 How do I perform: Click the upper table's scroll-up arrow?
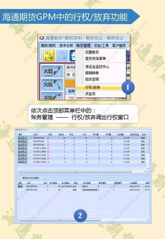click(148, 134)
